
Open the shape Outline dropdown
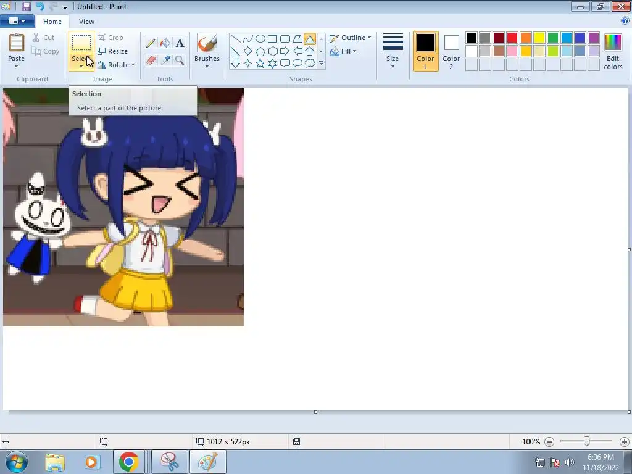coord(351,38)
